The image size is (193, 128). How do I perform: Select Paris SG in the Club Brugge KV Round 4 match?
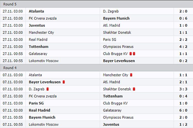tap(36, 103)
